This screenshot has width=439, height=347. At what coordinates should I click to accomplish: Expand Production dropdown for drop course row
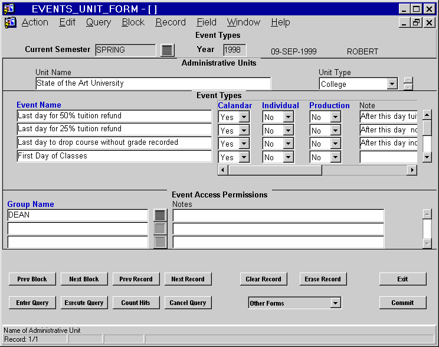tap(335, 144)
